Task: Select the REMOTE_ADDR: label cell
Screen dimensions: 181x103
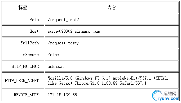Action: (23, 95)
